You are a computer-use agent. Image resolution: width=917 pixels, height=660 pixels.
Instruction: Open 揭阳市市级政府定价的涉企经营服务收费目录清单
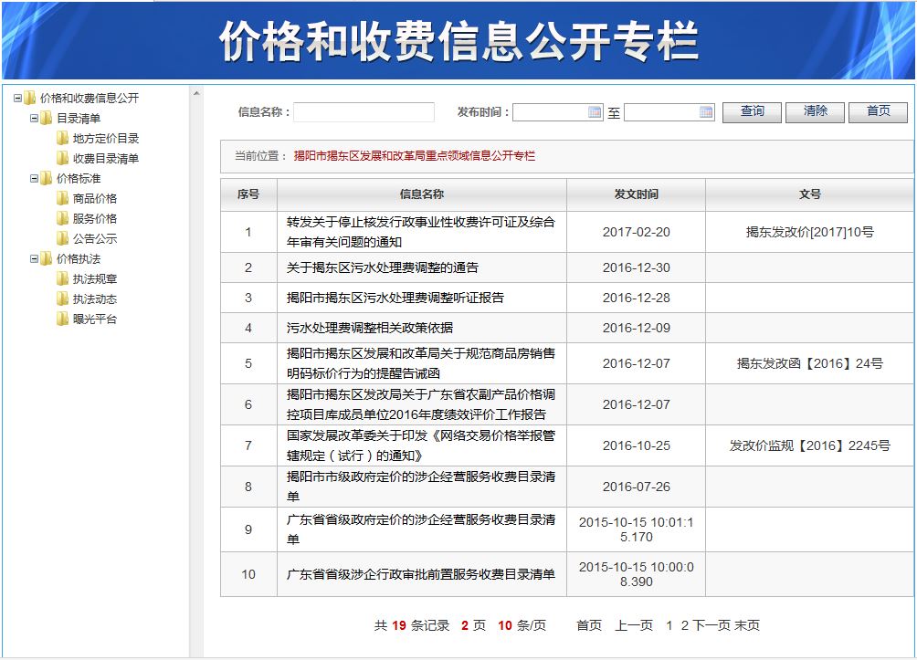coord(420,487)
